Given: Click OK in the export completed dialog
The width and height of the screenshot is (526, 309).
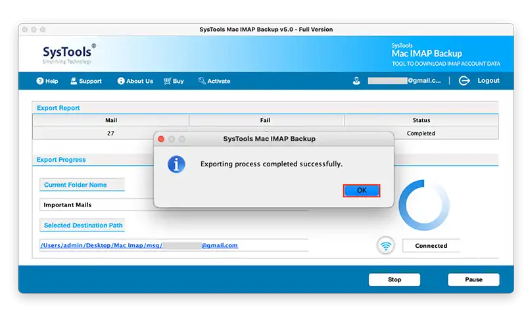Looking at the screenshot, I should click(x=361, y=191).
